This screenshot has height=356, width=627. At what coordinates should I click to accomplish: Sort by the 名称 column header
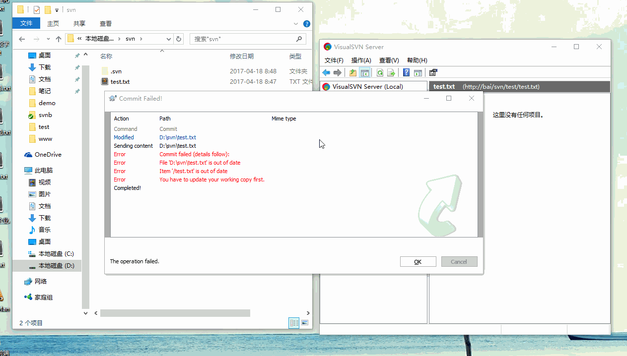click(106, 57)
